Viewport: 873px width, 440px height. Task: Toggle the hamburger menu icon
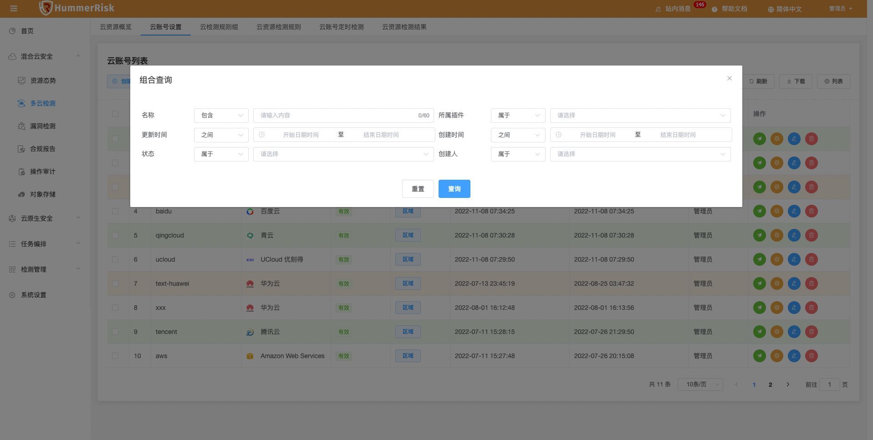[14, 9]
